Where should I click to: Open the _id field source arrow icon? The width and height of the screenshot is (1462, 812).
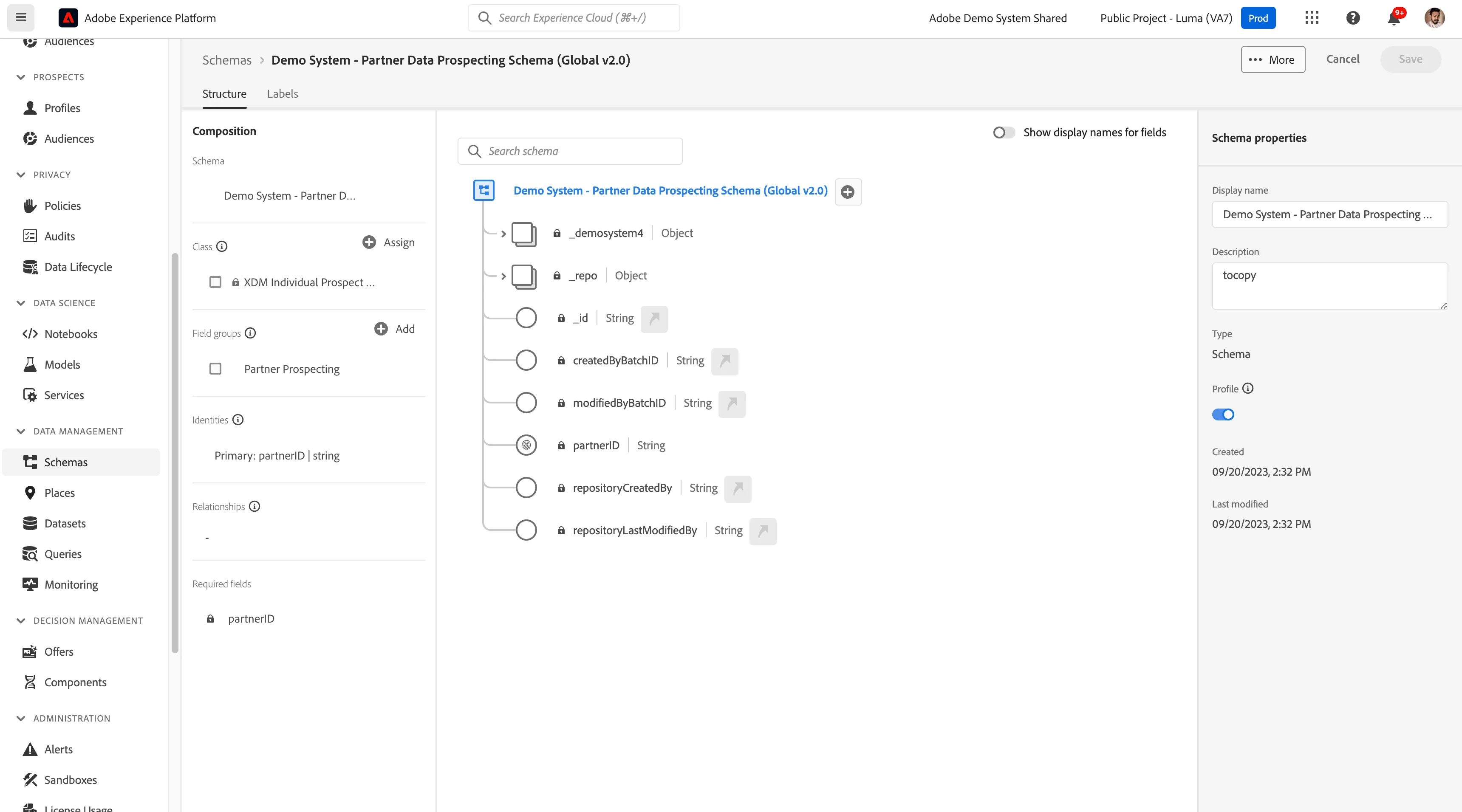pyautogui.click(x=654, y=319)
